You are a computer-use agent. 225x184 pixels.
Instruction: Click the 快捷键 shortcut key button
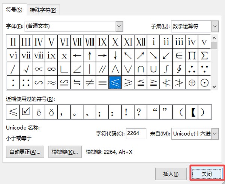click(65, 152)
